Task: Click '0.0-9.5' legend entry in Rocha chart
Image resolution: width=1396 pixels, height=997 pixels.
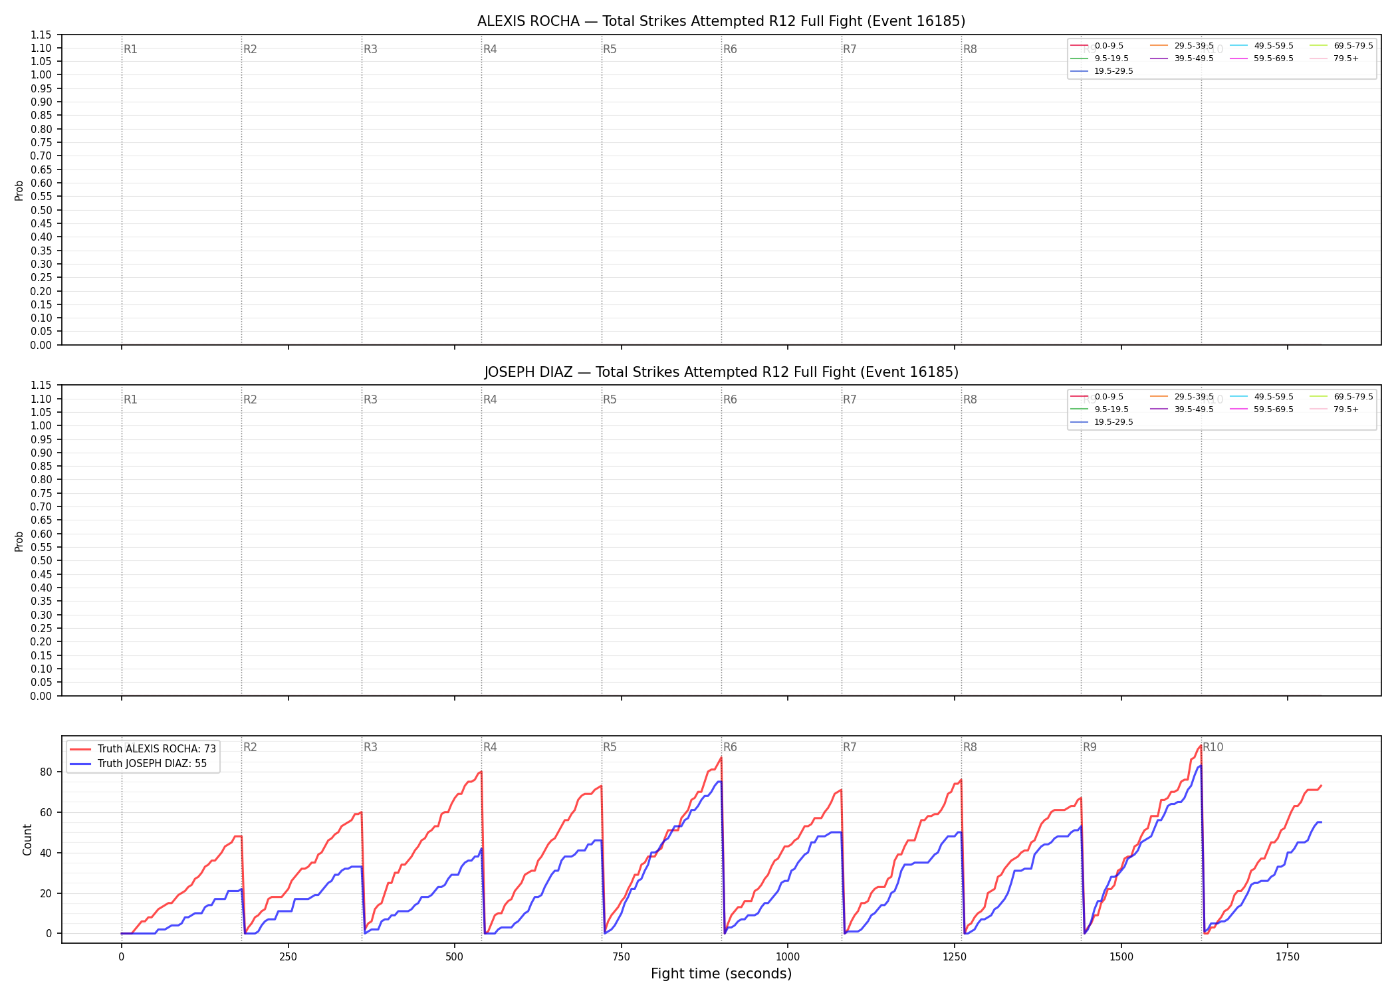Action: (1109, 46)
